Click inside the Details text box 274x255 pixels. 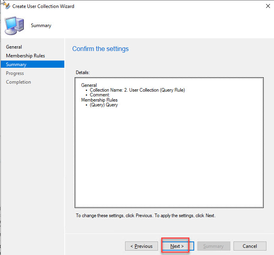pos(169,159)
